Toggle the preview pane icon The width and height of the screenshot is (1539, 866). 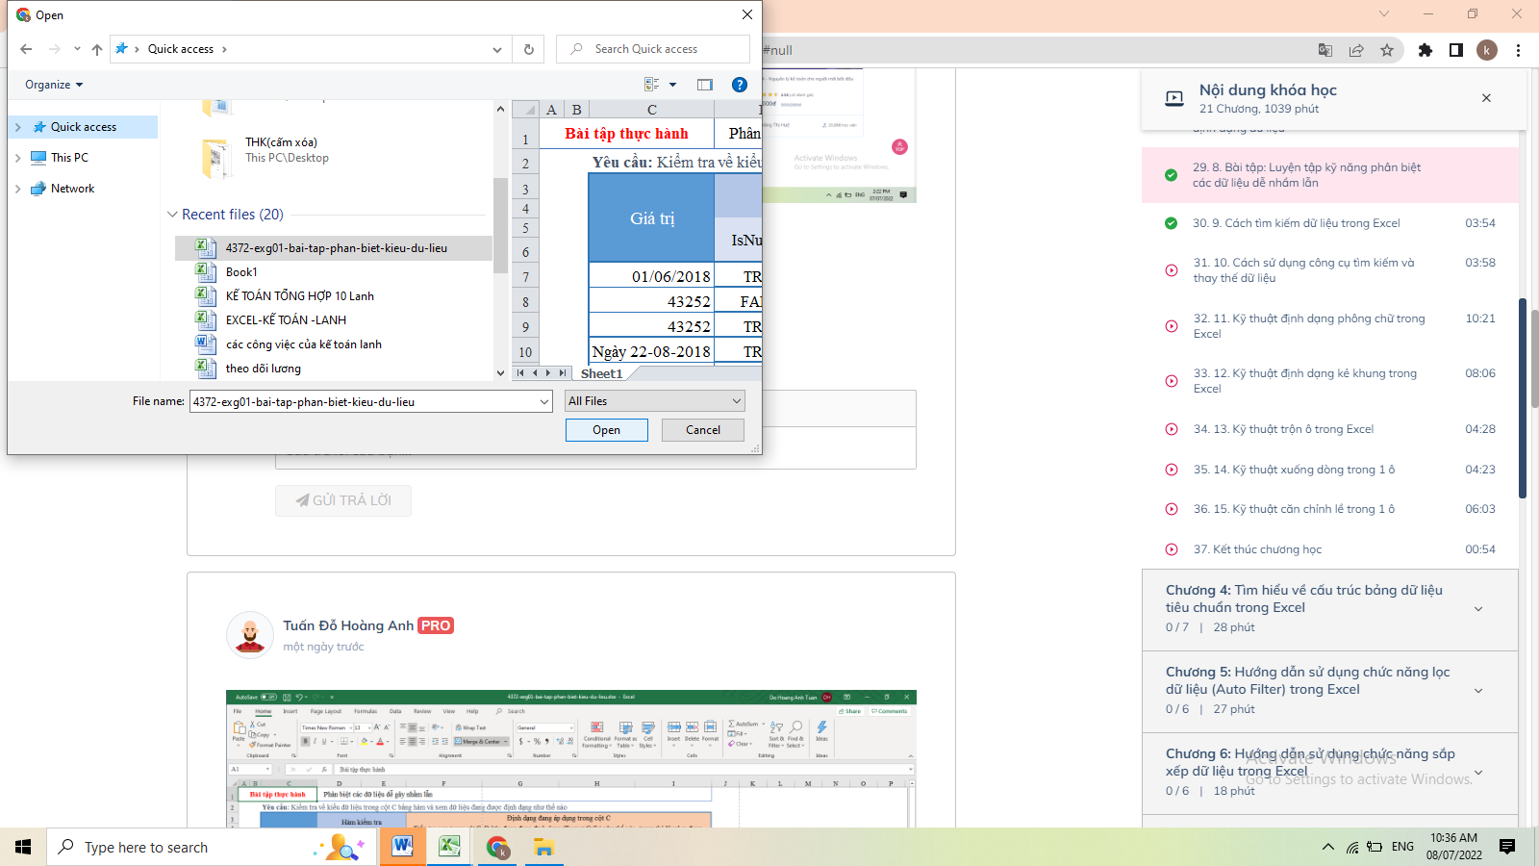(705, 85)
